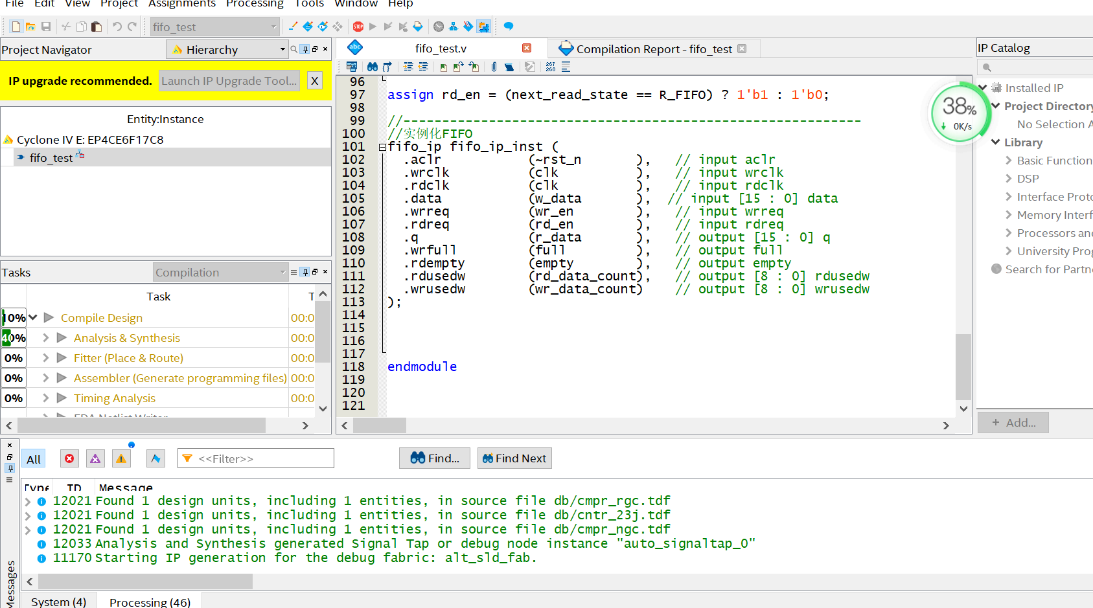This screenshot has height=608, width=1093.
Task: Close the fifo_test.v tab
Action: click(527, 48)
